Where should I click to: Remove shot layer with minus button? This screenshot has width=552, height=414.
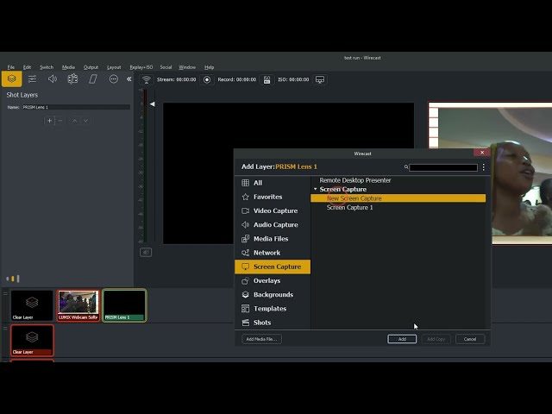click(60, 121)
